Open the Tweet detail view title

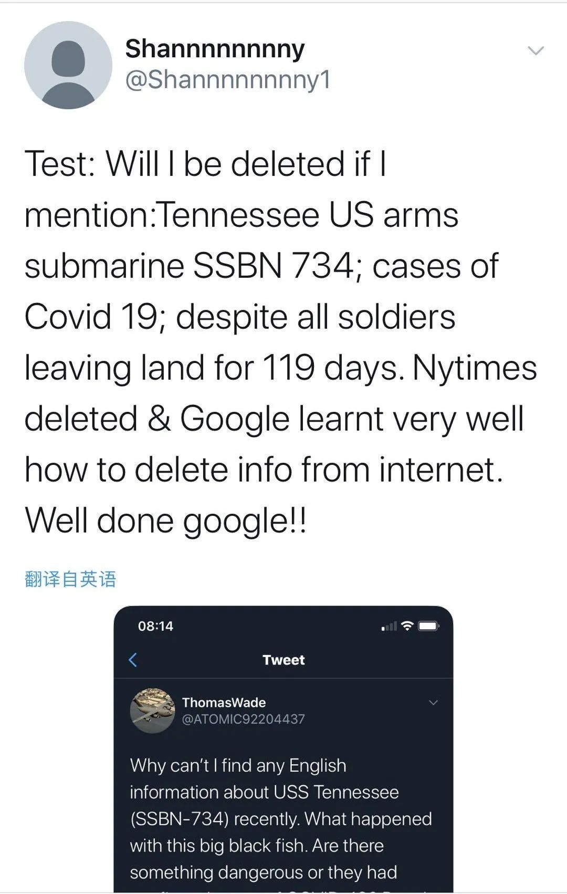coord(283,660)
